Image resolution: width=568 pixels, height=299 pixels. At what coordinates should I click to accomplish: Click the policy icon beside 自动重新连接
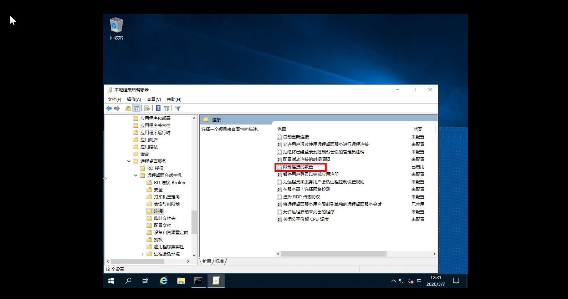[280, 137]
